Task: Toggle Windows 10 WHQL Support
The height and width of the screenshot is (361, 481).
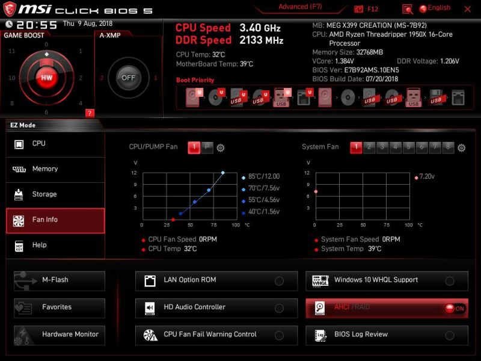Action: point(450,280)
